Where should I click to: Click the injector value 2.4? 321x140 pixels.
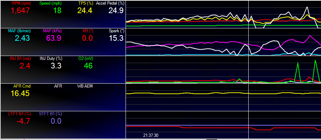(25, 66)
